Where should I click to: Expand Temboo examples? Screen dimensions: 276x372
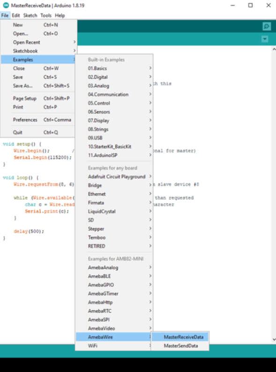coord(114,237)
